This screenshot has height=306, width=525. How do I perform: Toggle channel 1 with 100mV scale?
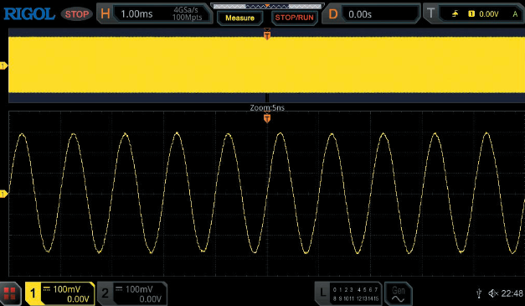point(60,293)
